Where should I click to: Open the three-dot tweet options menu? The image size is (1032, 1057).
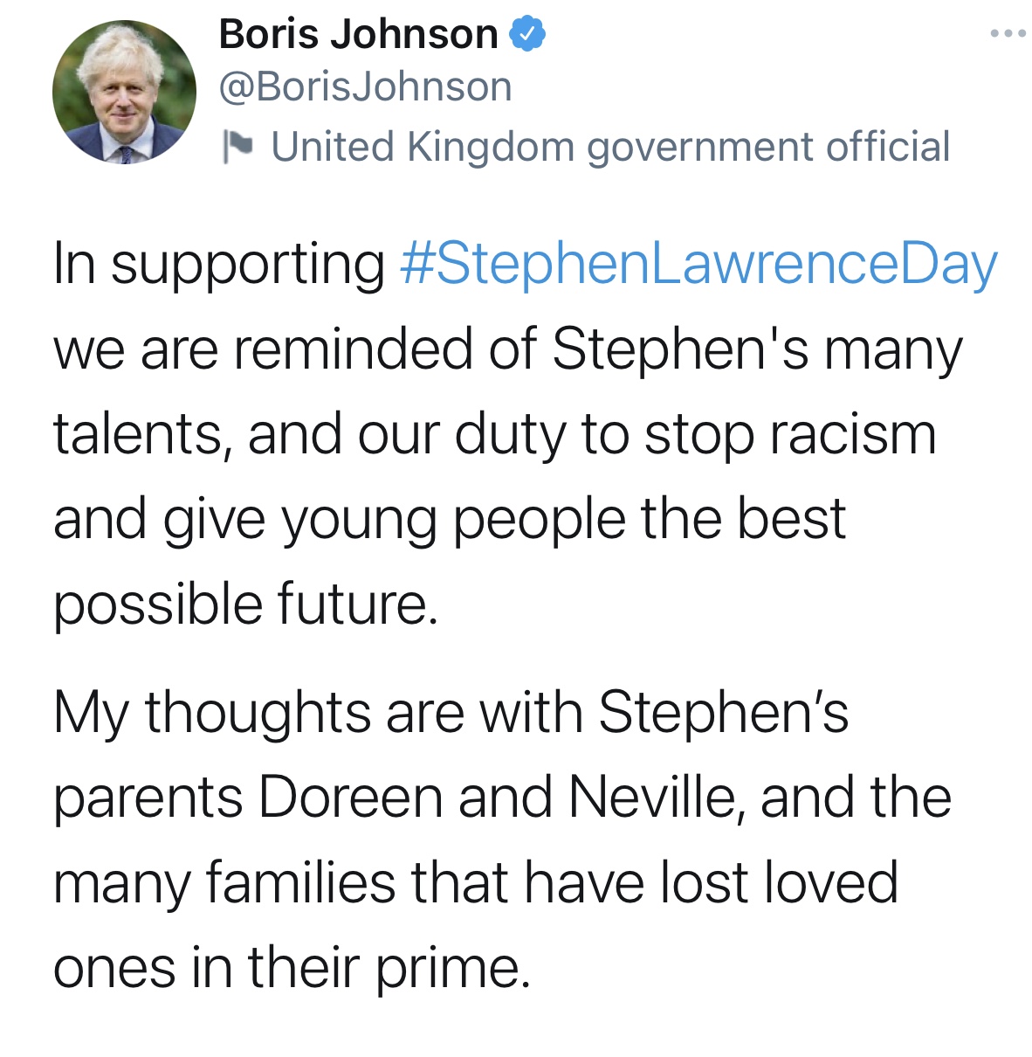click(1008, 34)
